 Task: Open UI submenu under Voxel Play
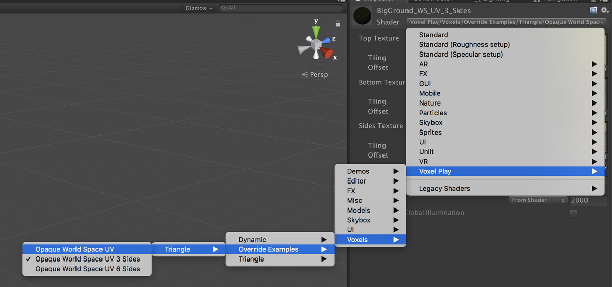tap(370, 230)
